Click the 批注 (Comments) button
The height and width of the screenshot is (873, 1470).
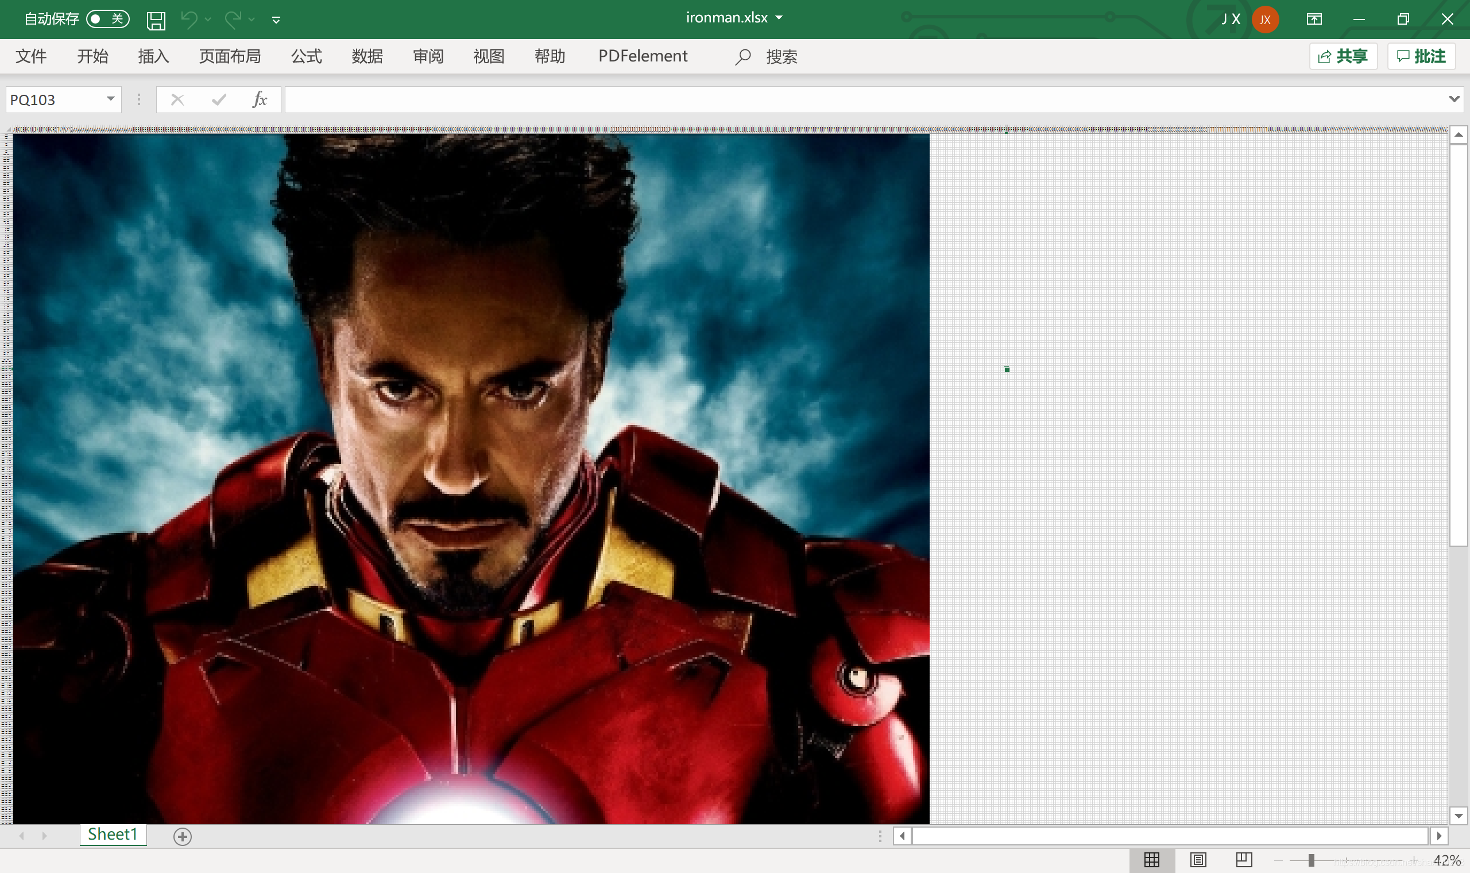pos(1421,56)
